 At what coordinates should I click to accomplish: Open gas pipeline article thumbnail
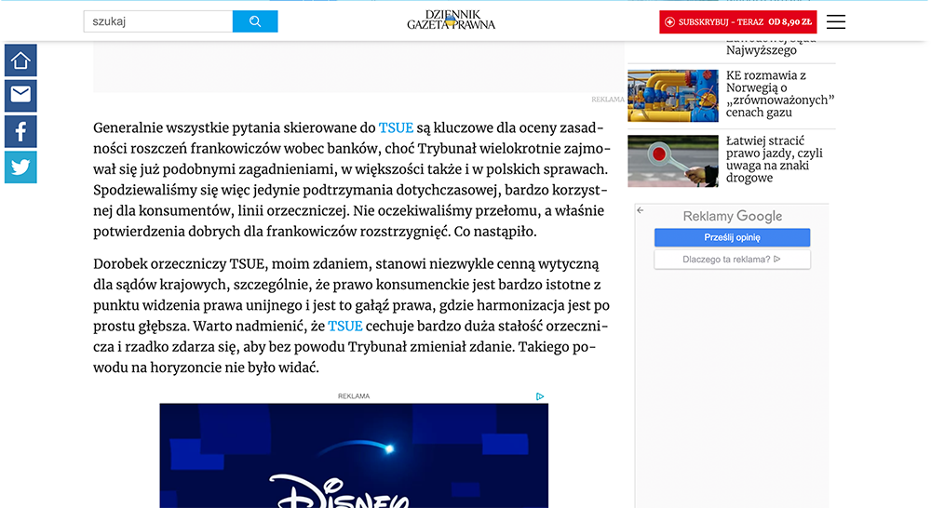[672, 96]
